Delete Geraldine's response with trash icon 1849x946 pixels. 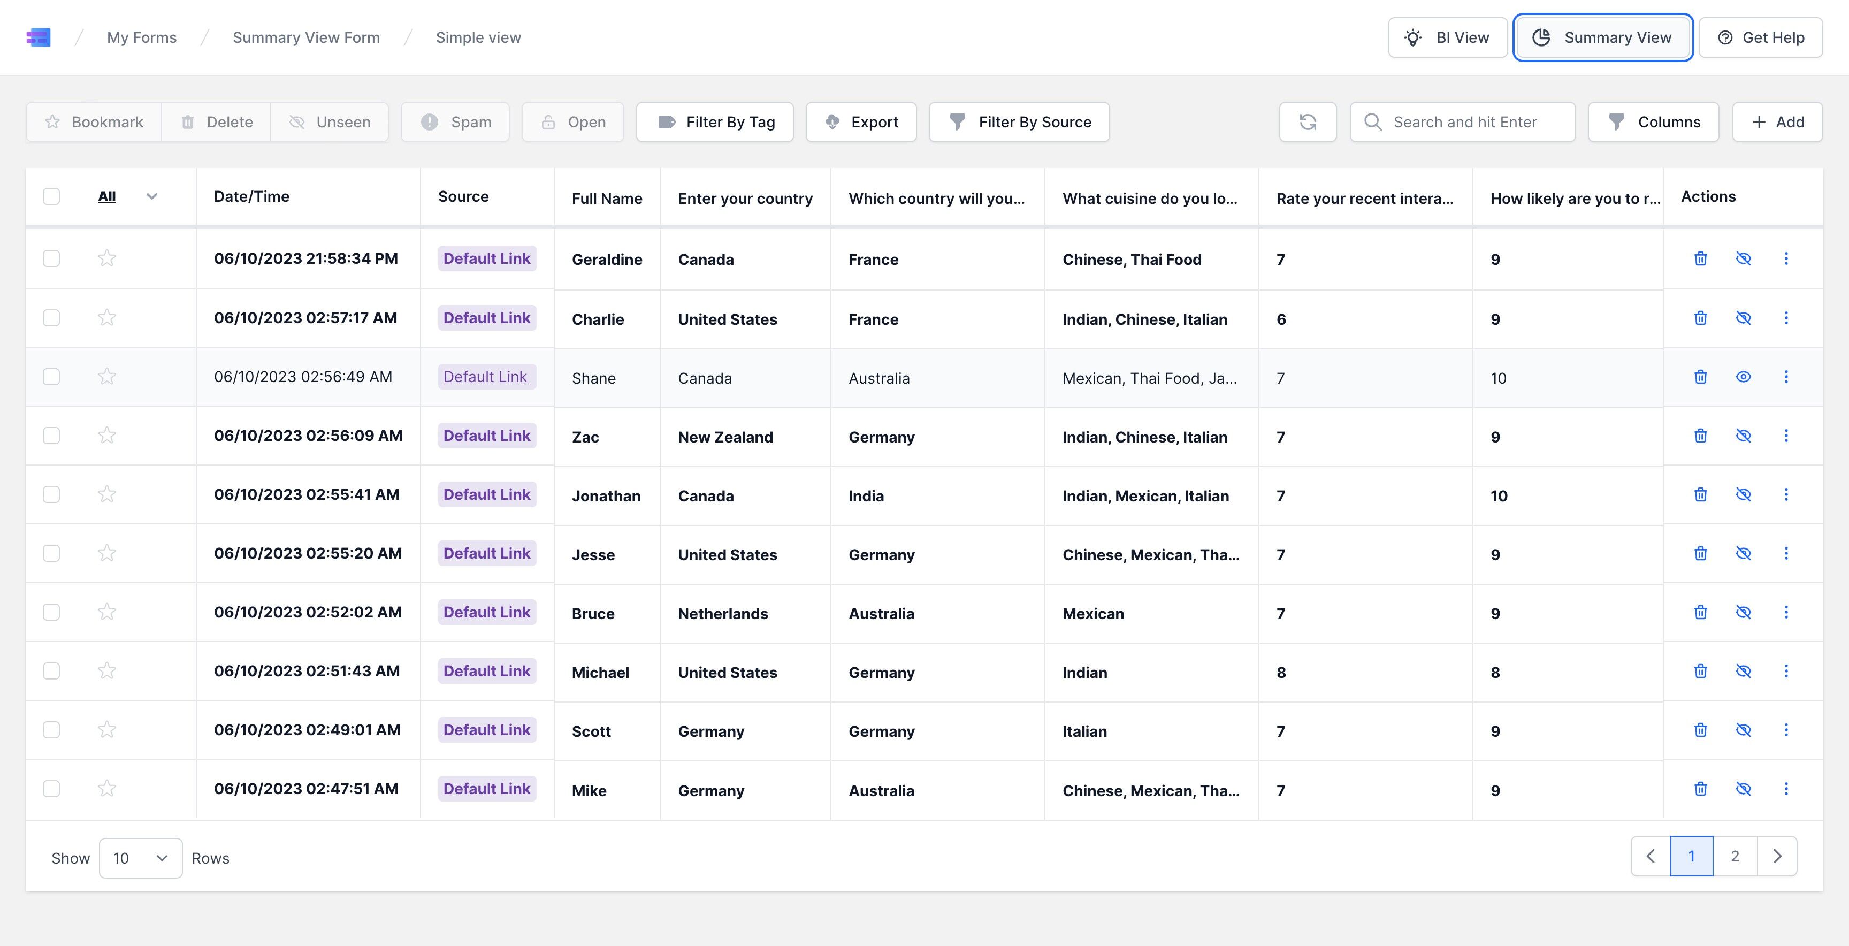[x=1700, y=258]
